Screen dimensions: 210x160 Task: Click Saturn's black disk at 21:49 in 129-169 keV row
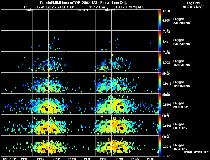[x=122, y=86]
